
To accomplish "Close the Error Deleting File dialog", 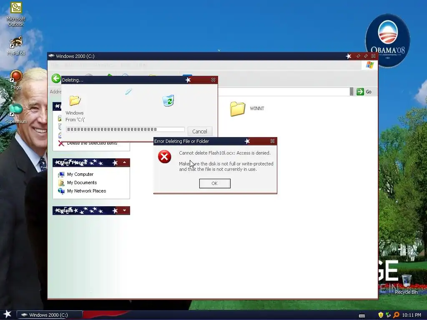I will 272,141.
